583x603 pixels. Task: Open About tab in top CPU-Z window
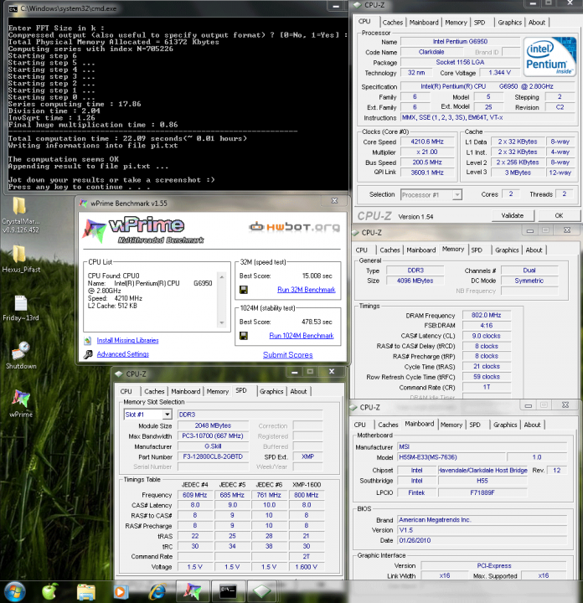pos(536,23)
